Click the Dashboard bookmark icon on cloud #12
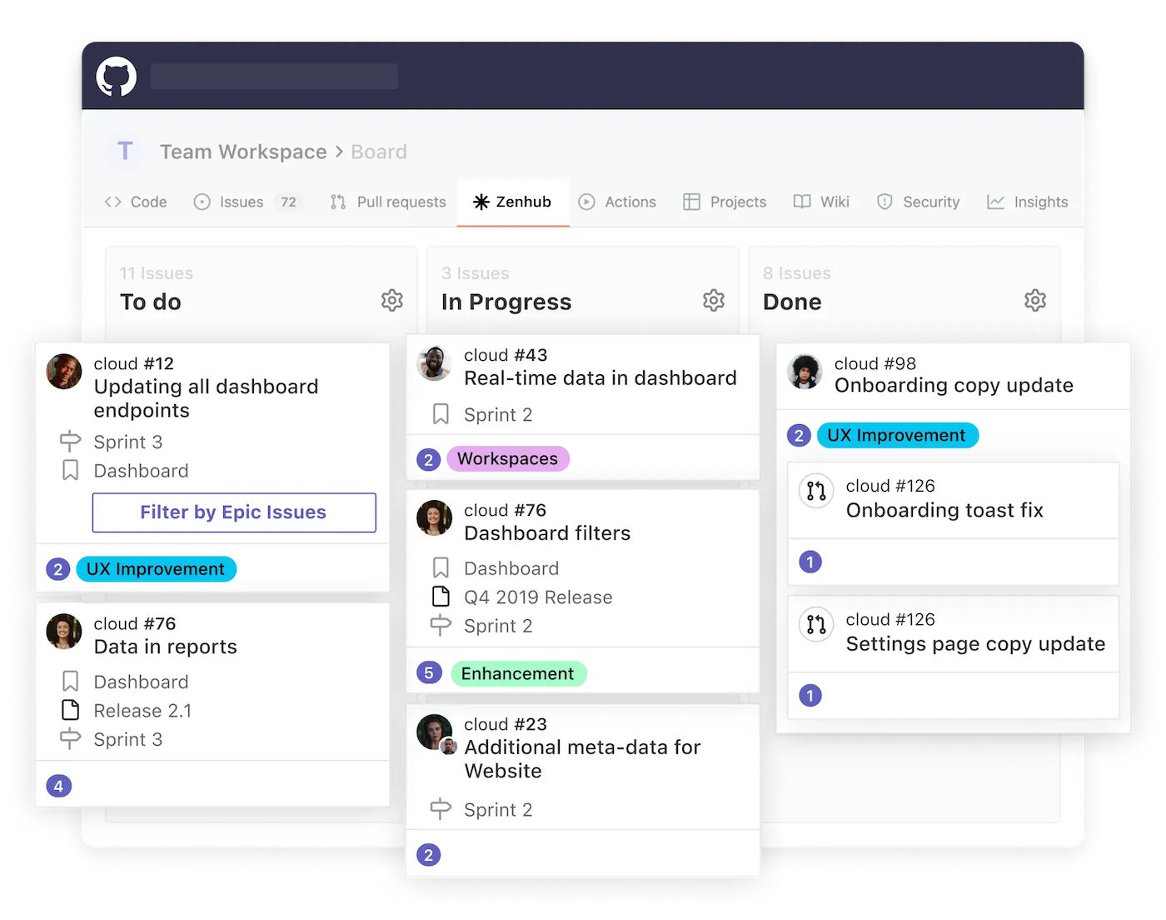 pos(71,471)
